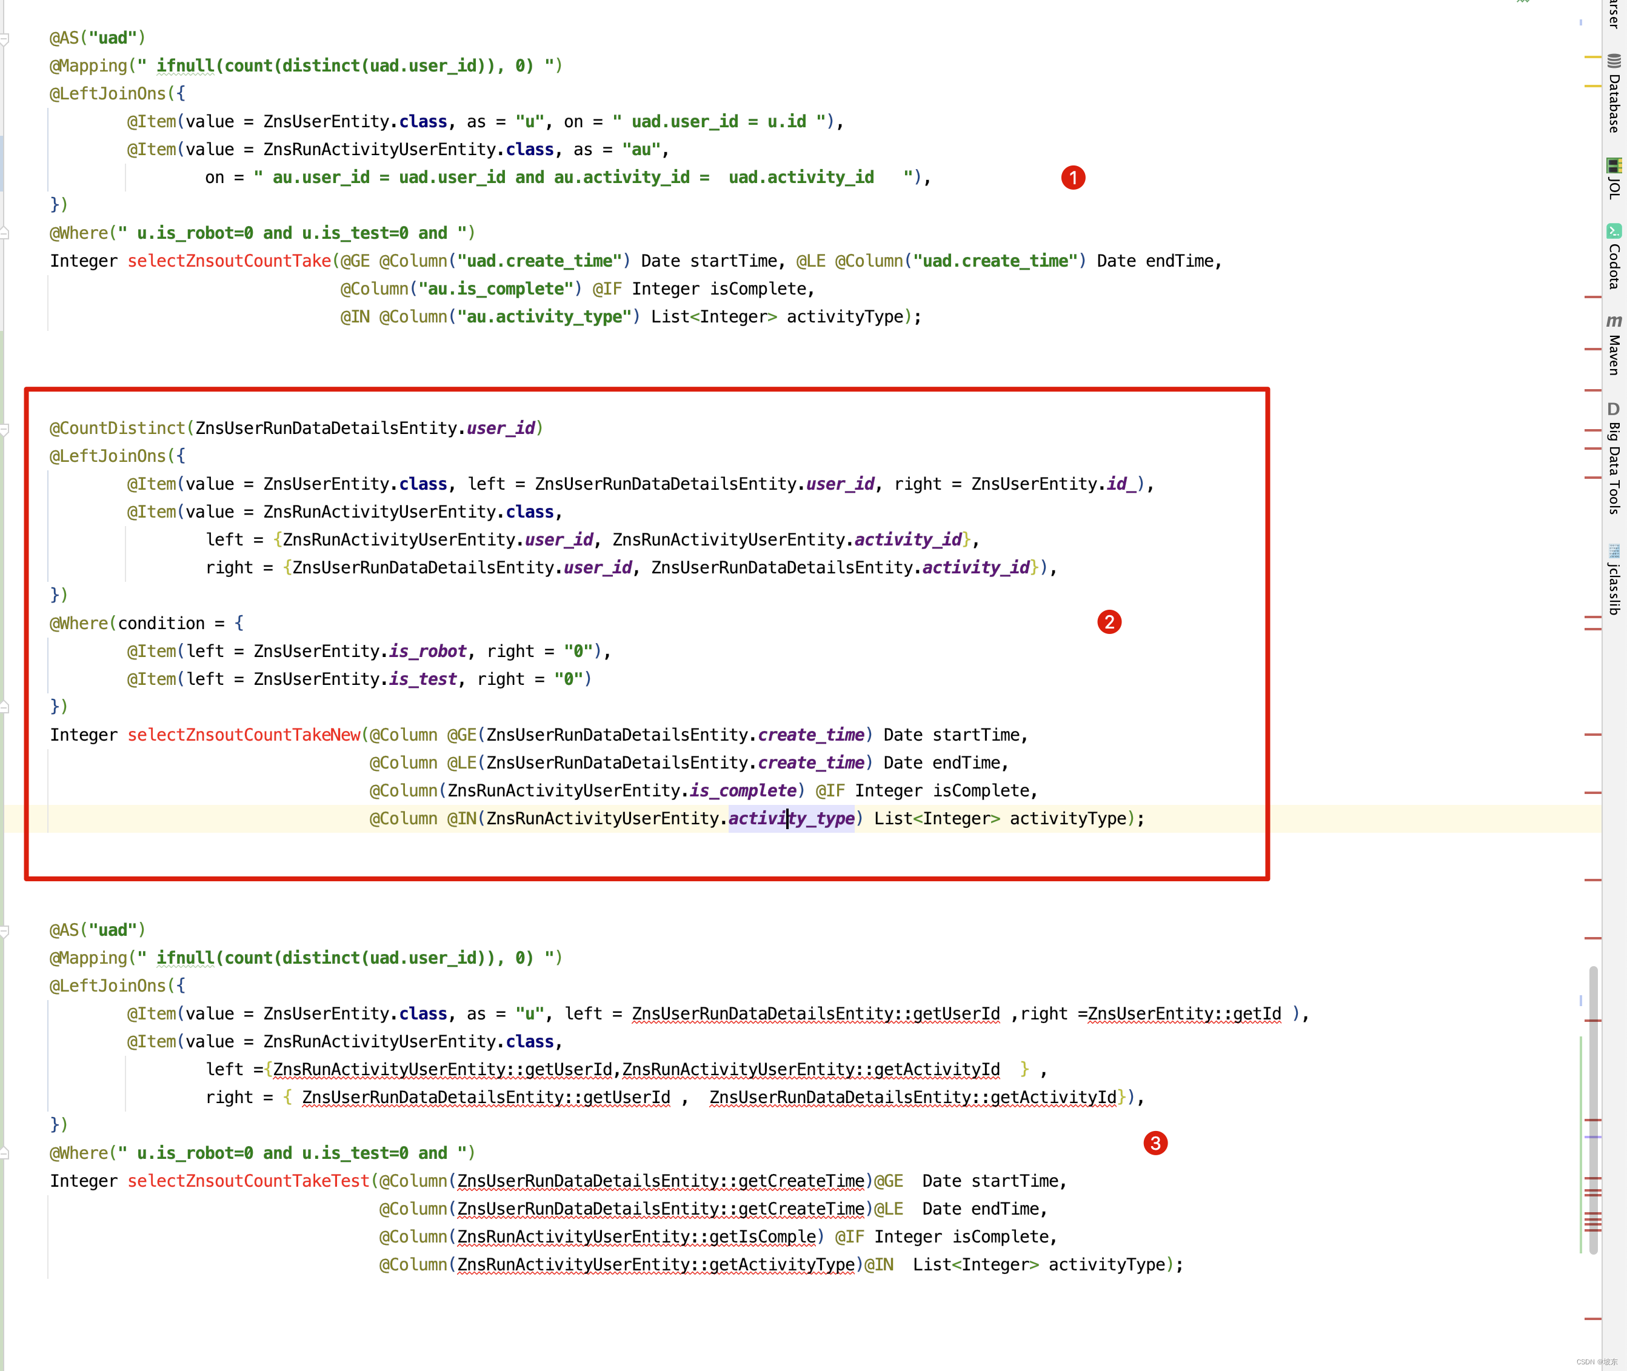Click ZnsUserEntity.id_ field reference
This screenshot has width=1627, height=1371.
pos(1054,484)
